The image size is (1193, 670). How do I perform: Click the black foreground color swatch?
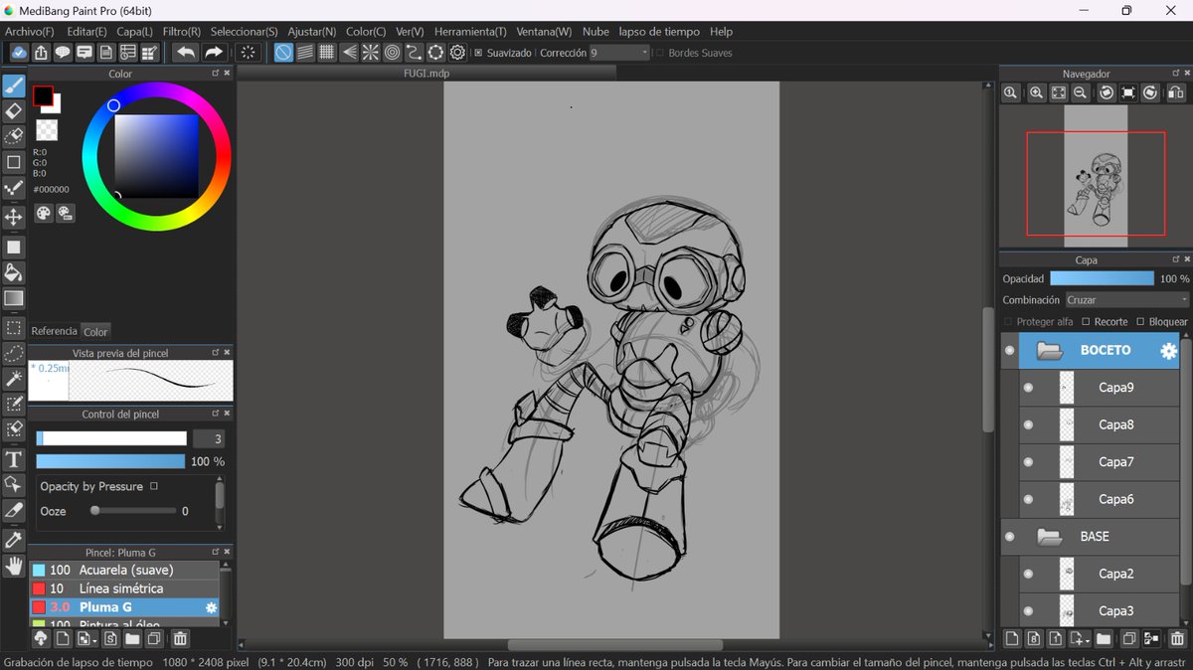[x=43, y=95]
